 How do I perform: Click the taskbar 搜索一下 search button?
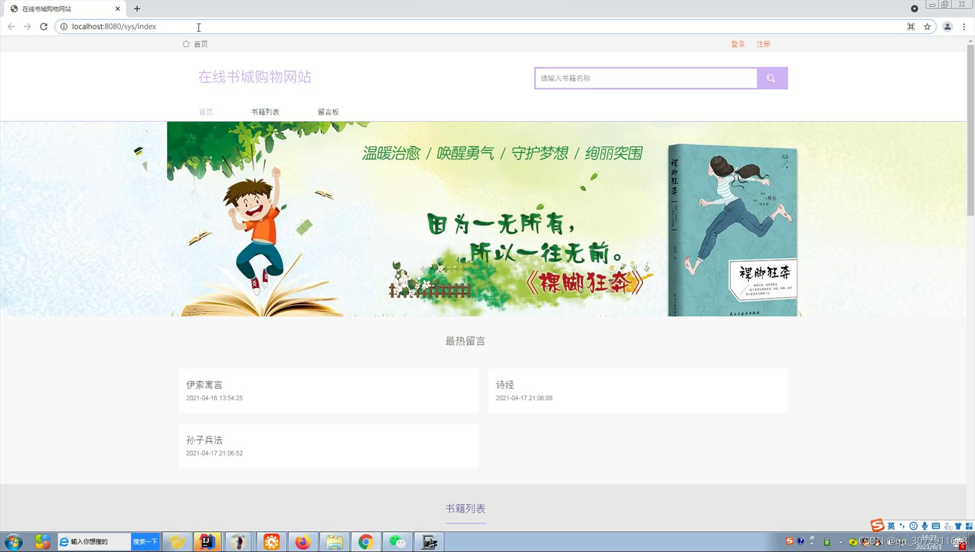pos(145,542)
